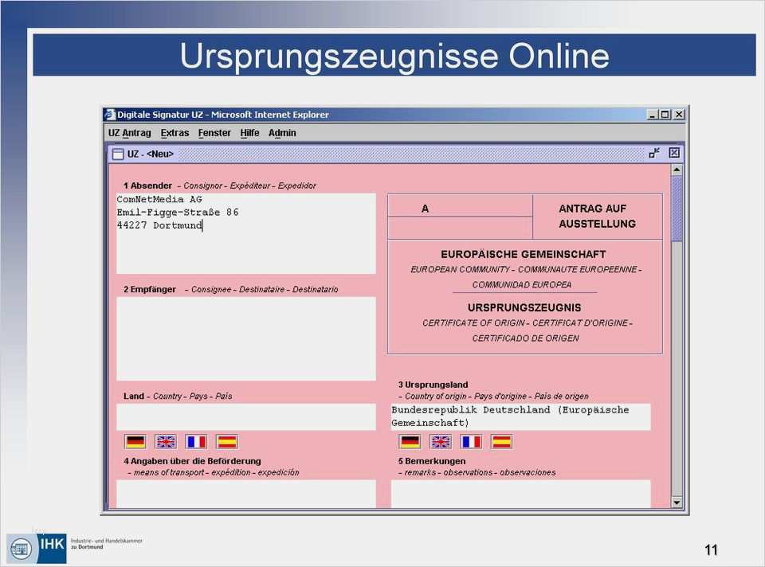Open the UZ Antrag menu
This screenshot has width=765, height=567.
tap(130, 133)
